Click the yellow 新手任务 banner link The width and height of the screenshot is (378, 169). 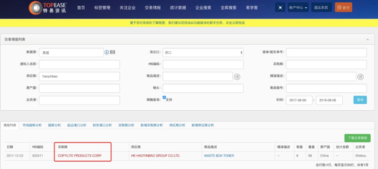click(x=187, y=23)
